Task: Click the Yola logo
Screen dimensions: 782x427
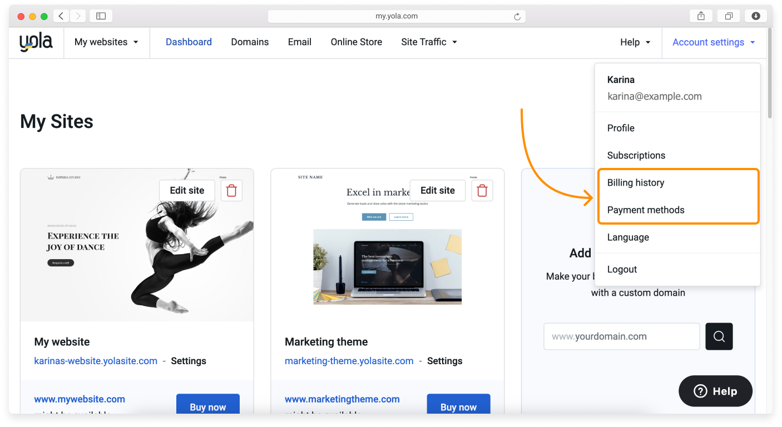Action: pos(36,42)
